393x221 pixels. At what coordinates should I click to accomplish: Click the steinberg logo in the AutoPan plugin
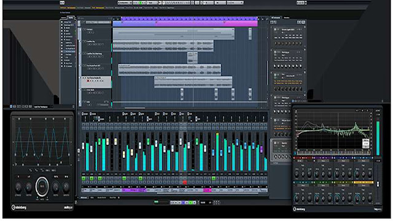pos(19,207)
